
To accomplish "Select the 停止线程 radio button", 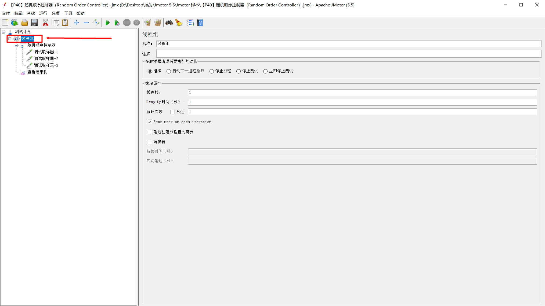I will point(212,71).
